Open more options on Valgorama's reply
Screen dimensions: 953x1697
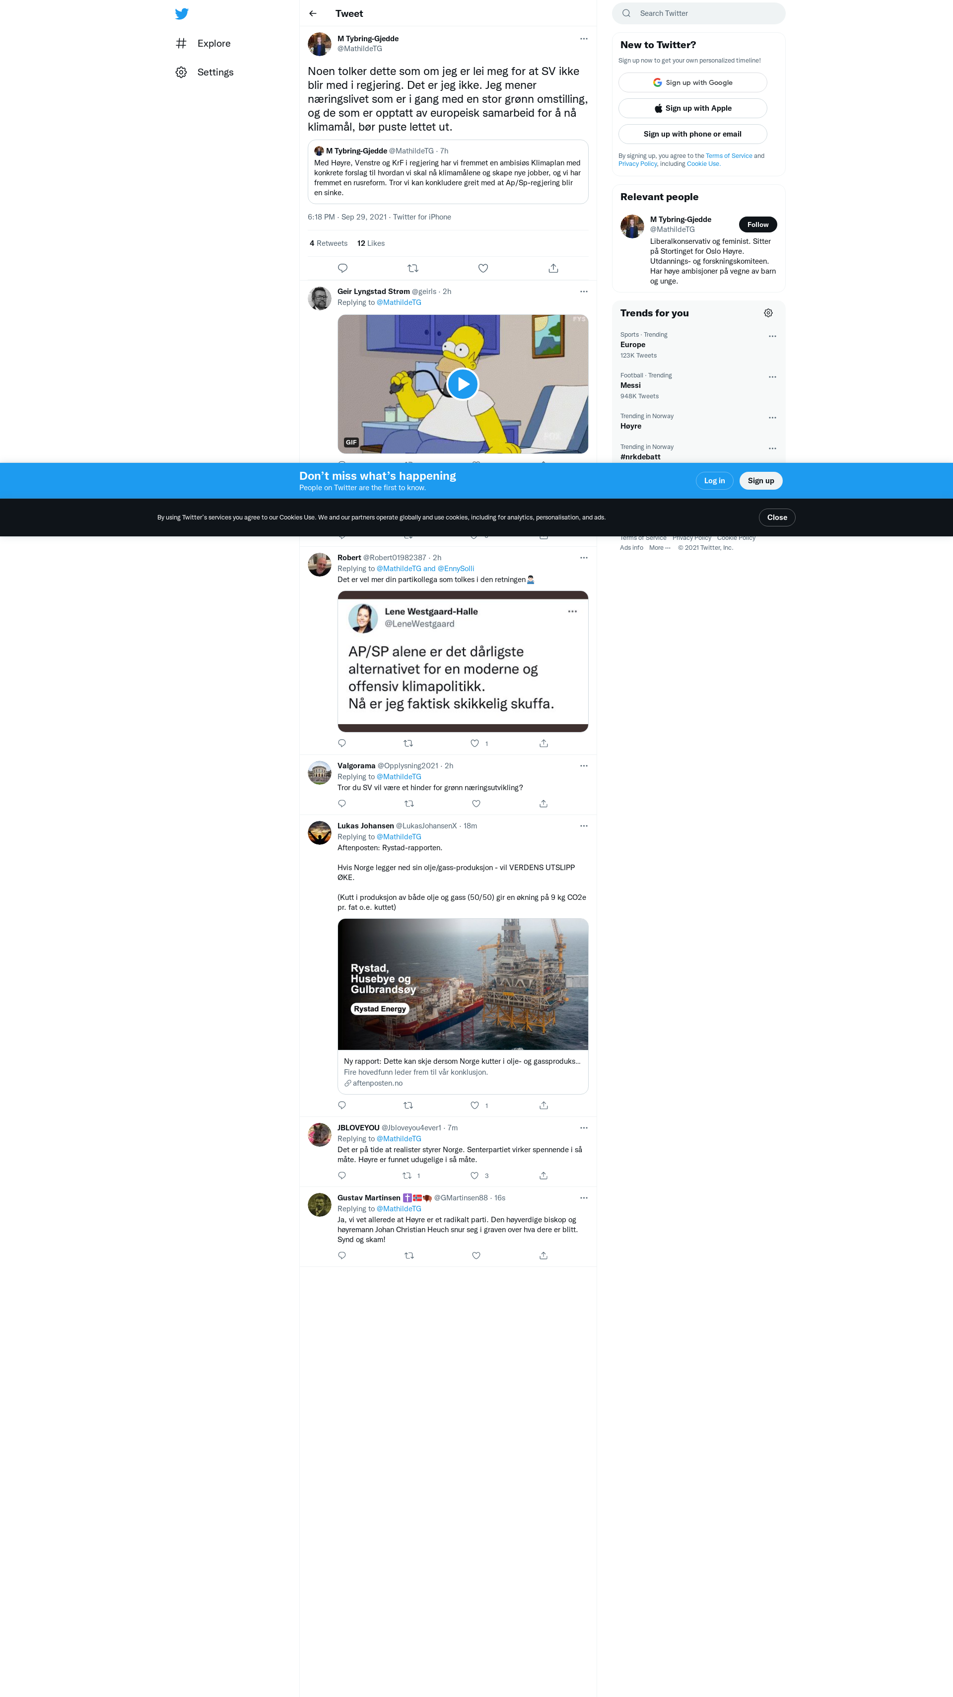click(584, 765)
